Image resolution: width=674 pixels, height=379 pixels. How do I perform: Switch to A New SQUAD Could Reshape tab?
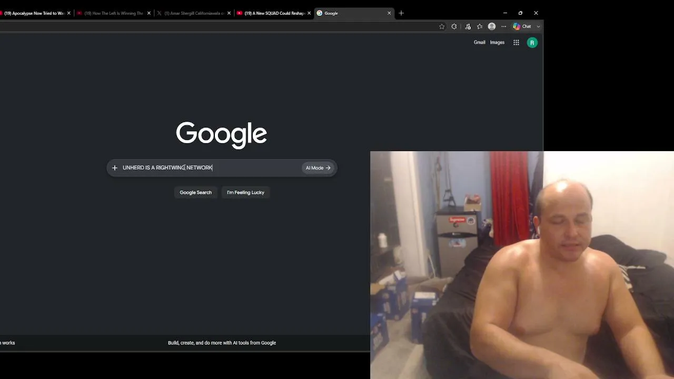click(274, 13)
